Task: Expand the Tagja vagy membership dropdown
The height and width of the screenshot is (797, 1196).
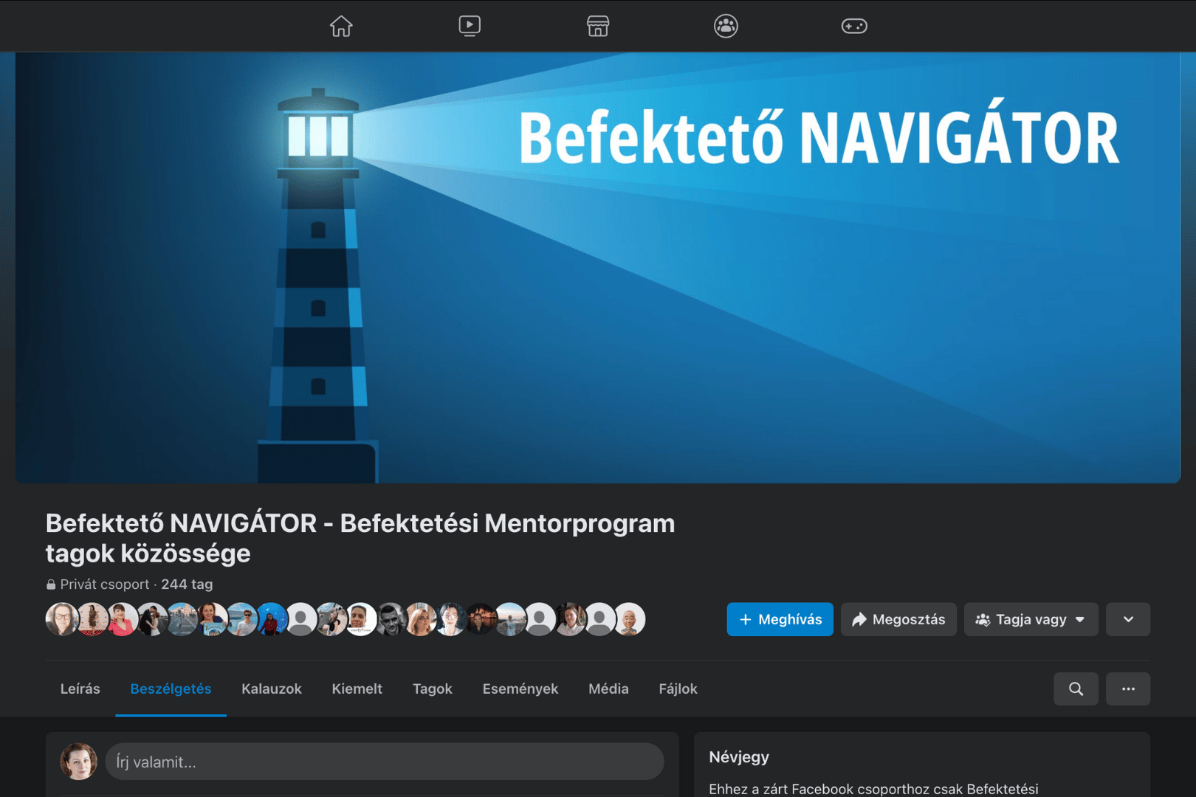Action: [x=1031, y=619]
